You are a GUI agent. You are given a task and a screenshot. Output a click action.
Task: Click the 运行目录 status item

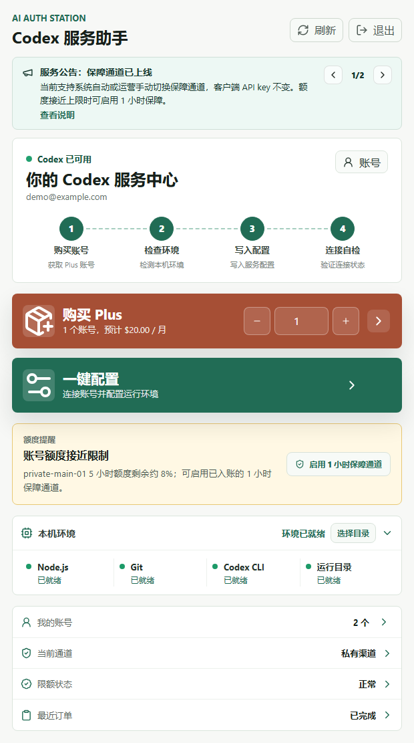pyautogui.click(x=347, y=573)
